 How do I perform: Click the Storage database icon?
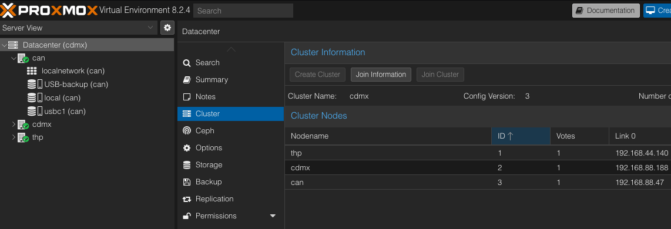pos(187,165)
